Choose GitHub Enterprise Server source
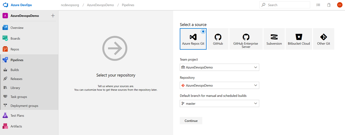 (x=246, y=39)
